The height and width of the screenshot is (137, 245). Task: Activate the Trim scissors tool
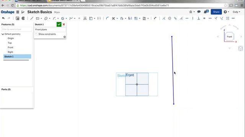113,18
